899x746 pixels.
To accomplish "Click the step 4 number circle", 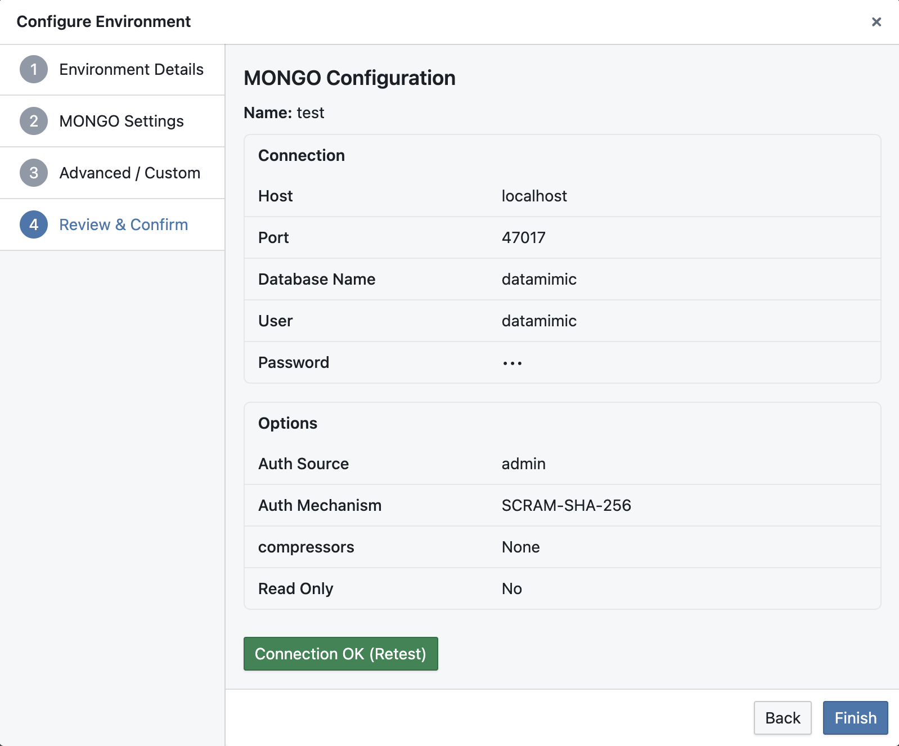I will (x=34, y=224).
